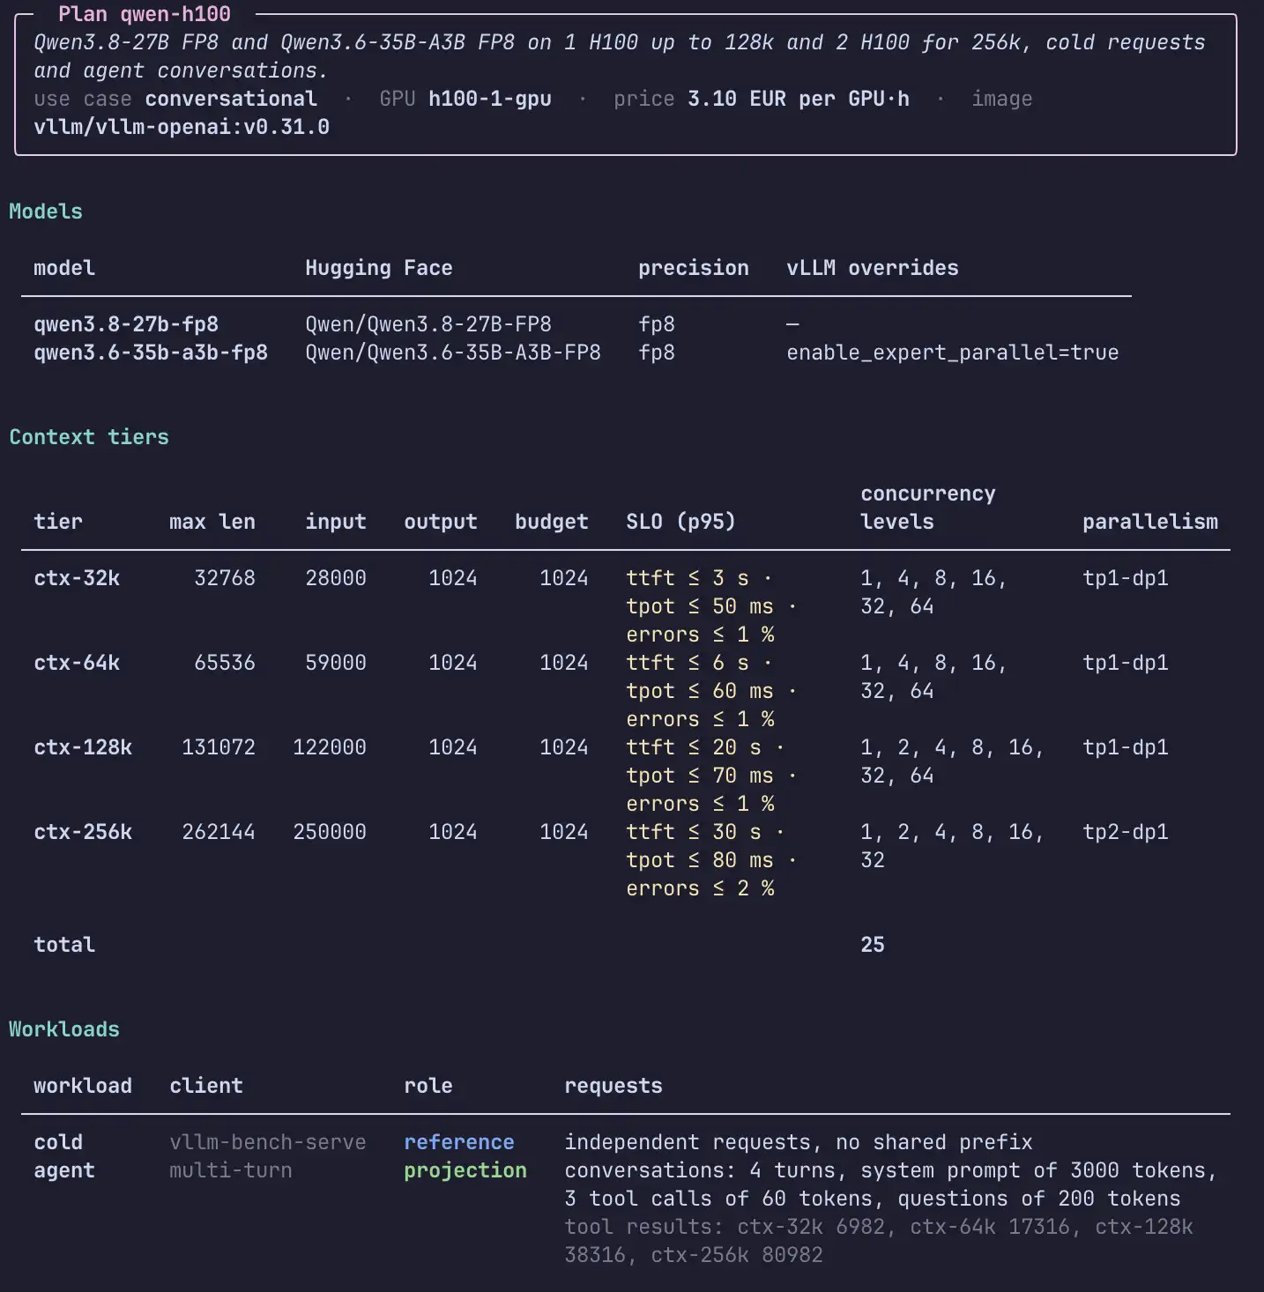Click input value '28000'

click(336, 578)
